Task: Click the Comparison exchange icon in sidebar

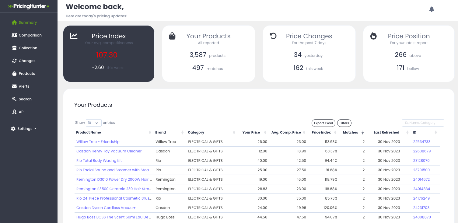Action: click(14, 35)
